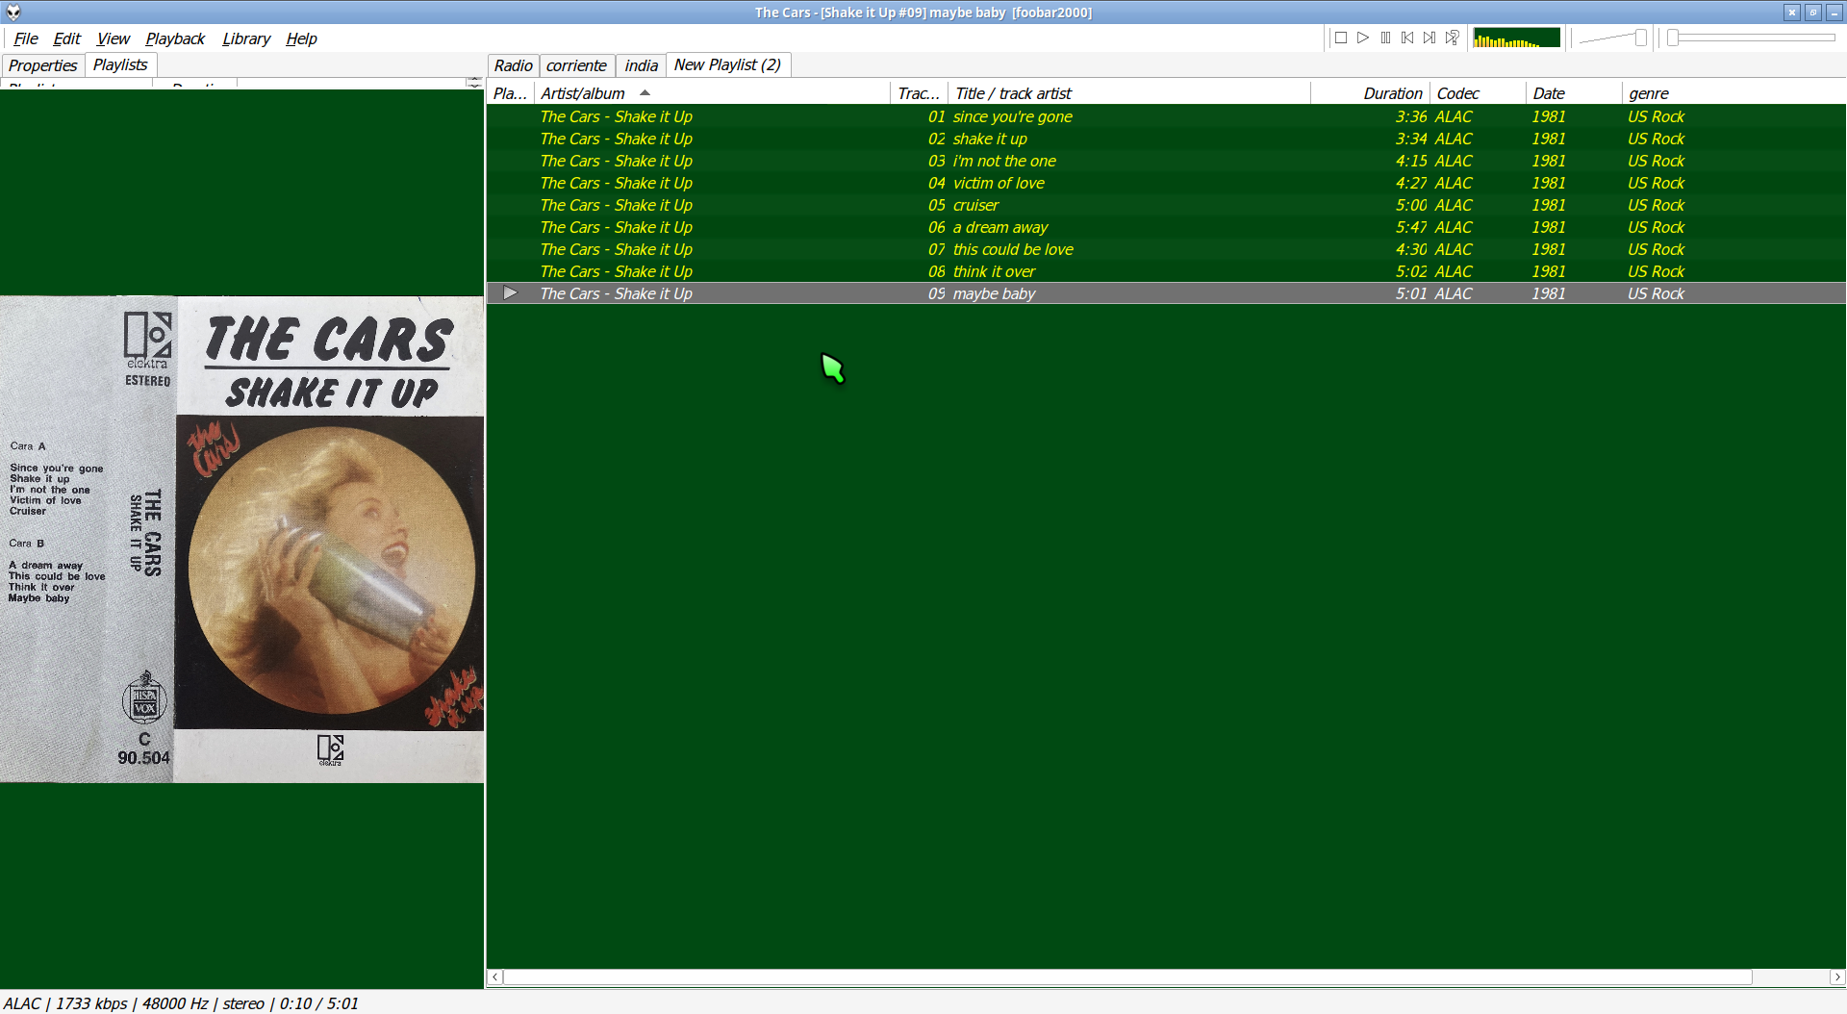Select track 'a dream away'
Image resolution: width=1847 pixels, height=1014 pixels.
click(x=1166, y=227)
